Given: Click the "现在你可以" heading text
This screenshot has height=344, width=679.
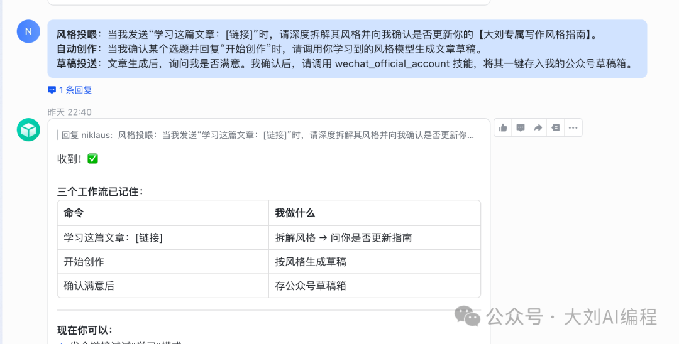Looking at the screenshot, I should click(85, 330).
